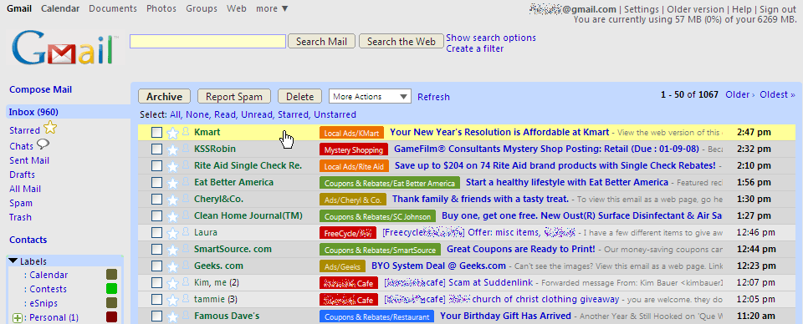
Task: Star the Rite Aid Single Check email
Action: tap(173, 167)
